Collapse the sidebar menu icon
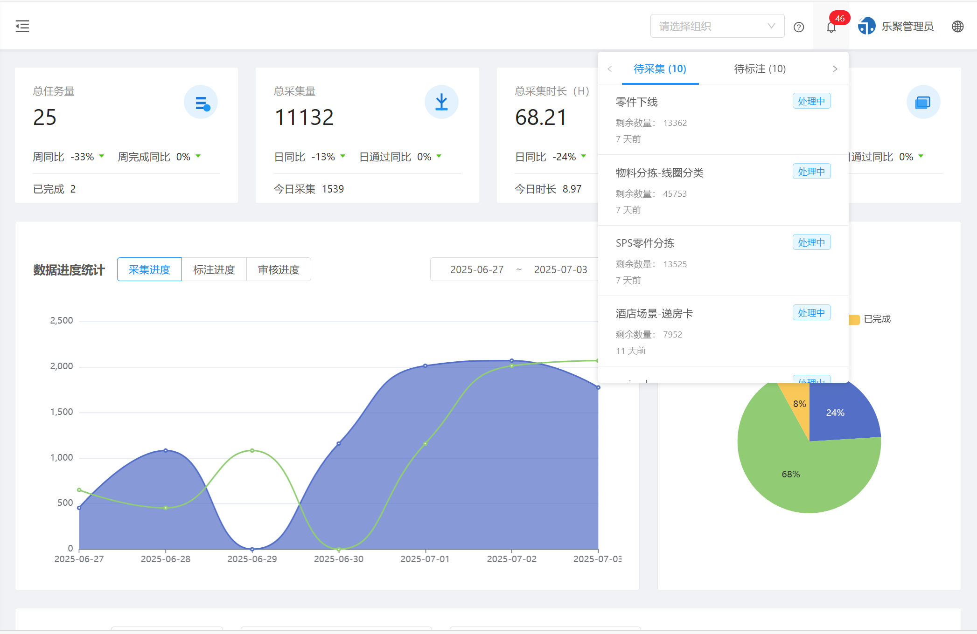 22,26
